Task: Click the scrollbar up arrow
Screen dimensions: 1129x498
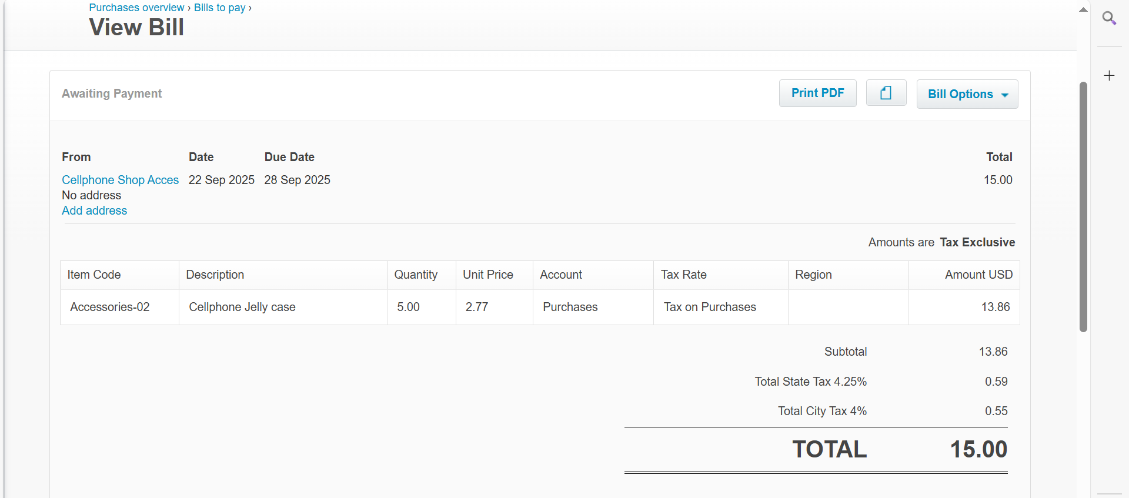Action: tap(1083, 9)
